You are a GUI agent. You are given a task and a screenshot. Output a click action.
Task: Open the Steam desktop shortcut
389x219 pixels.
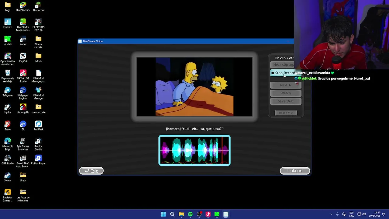pyautogui.click(x=8, y=177)
